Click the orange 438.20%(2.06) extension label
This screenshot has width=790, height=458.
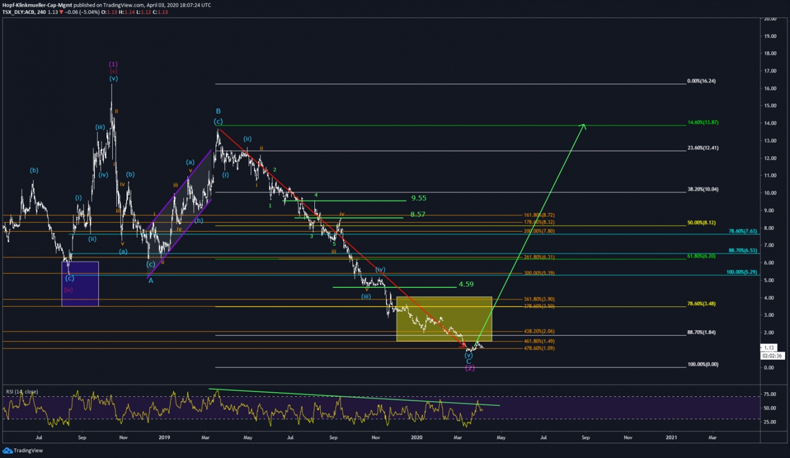point(540,331)
